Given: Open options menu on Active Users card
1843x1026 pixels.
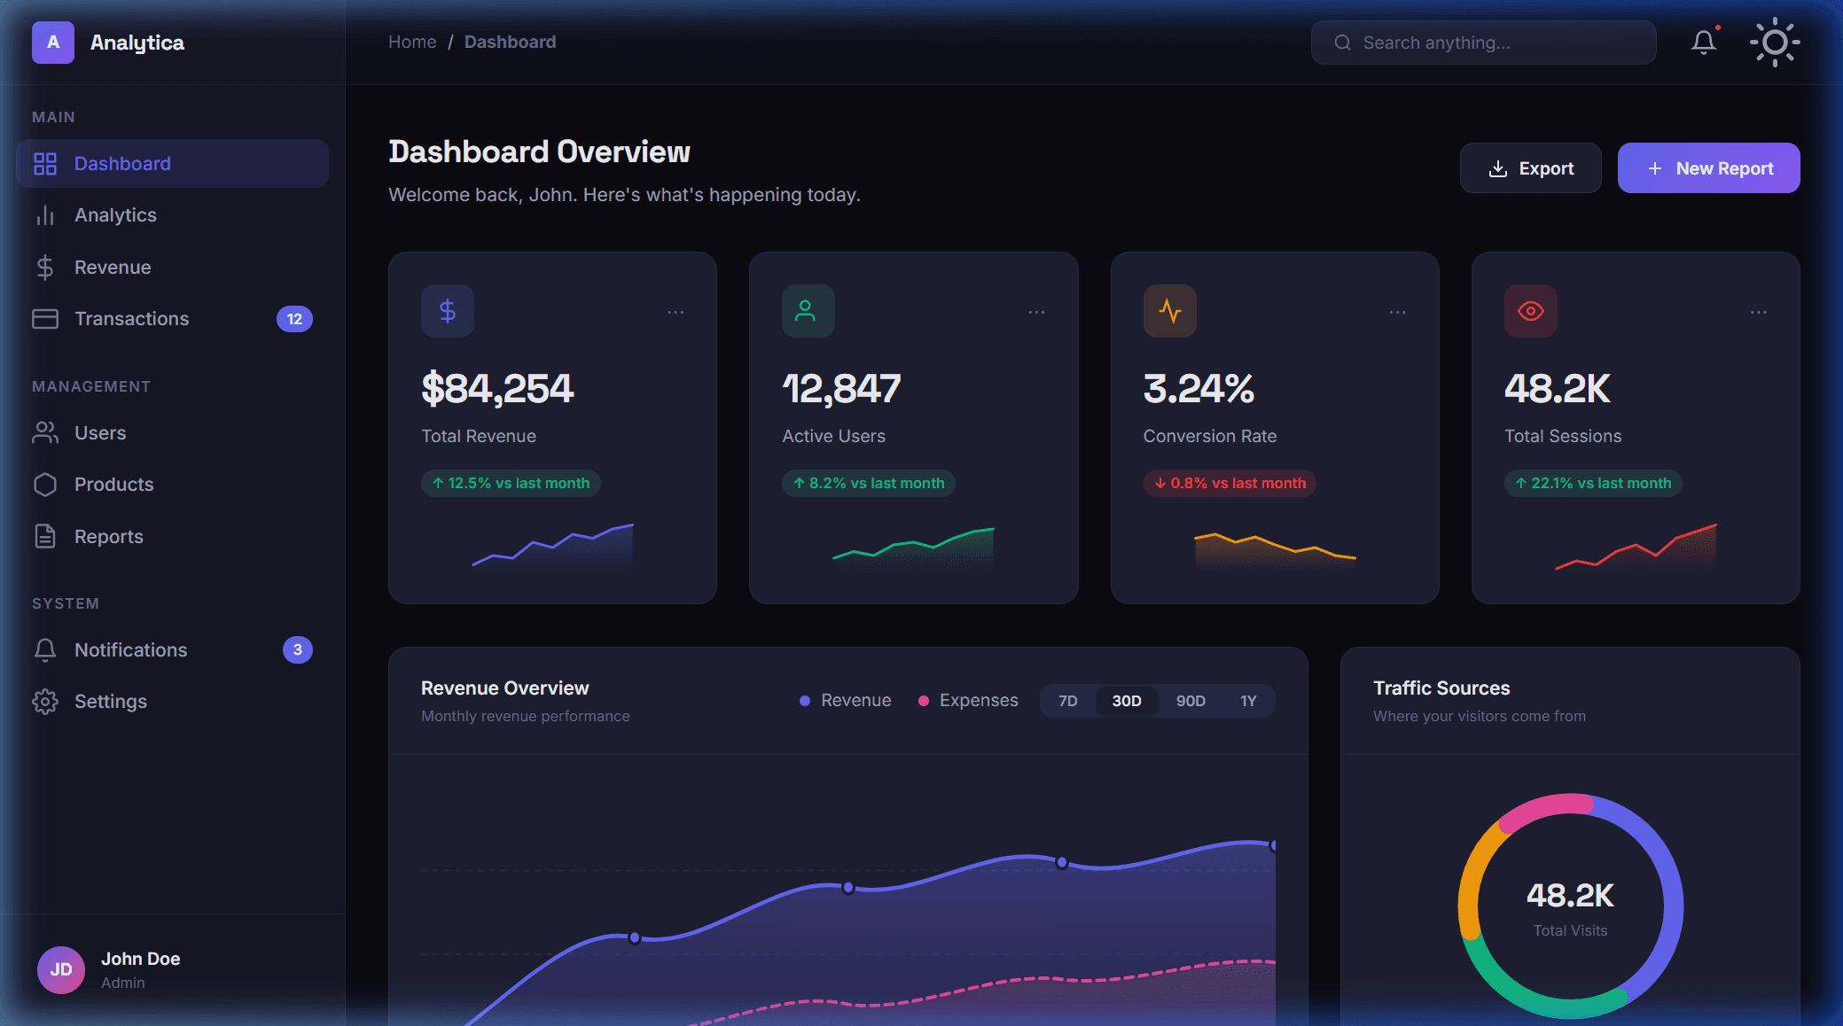Looking at the screenshot, I should tap(1036, 312).
